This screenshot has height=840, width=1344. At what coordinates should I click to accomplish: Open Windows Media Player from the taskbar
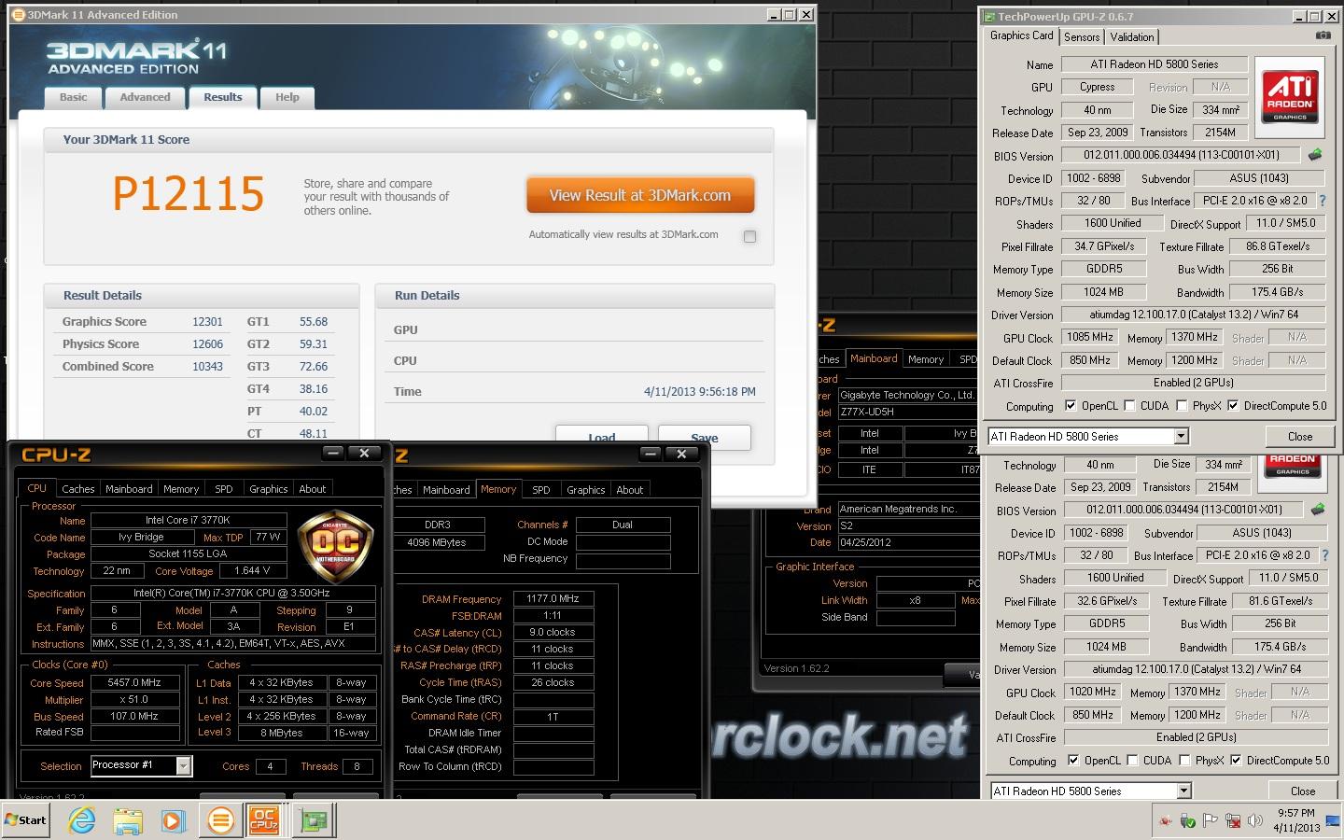(x=173, y=820)
